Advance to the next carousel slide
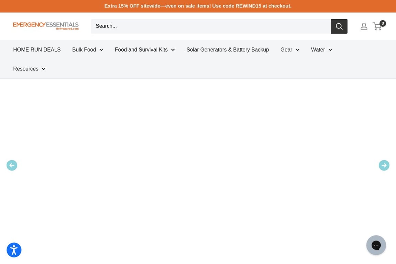 click(x=384, y=165)
